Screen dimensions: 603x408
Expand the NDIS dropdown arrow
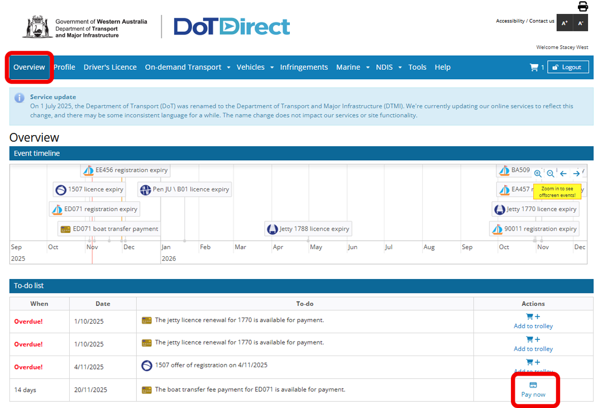click(400, 68)
